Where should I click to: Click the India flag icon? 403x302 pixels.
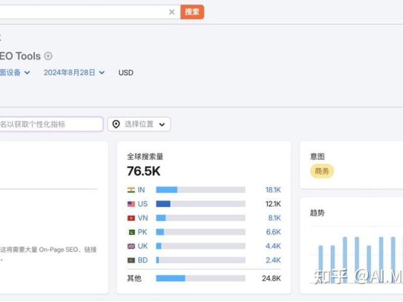[131, 190]
